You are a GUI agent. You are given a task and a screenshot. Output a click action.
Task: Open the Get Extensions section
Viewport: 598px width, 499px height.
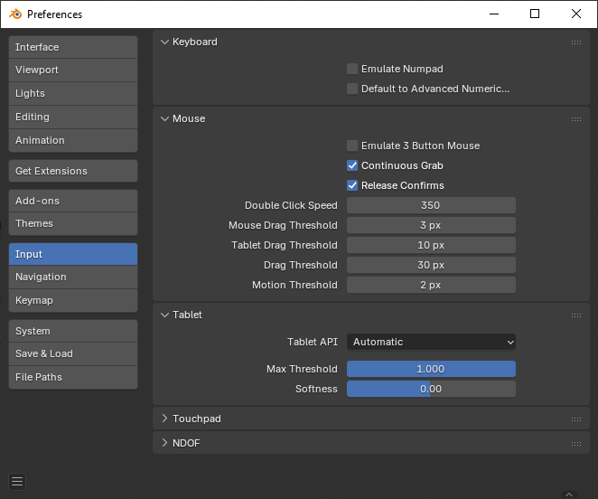[x=72, y=171]
